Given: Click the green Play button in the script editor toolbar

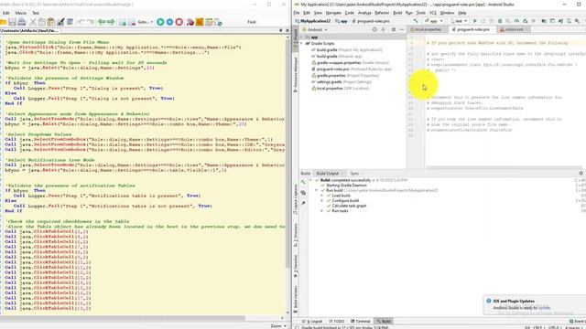Looking at the screenshot, I should tap(160, 22).
